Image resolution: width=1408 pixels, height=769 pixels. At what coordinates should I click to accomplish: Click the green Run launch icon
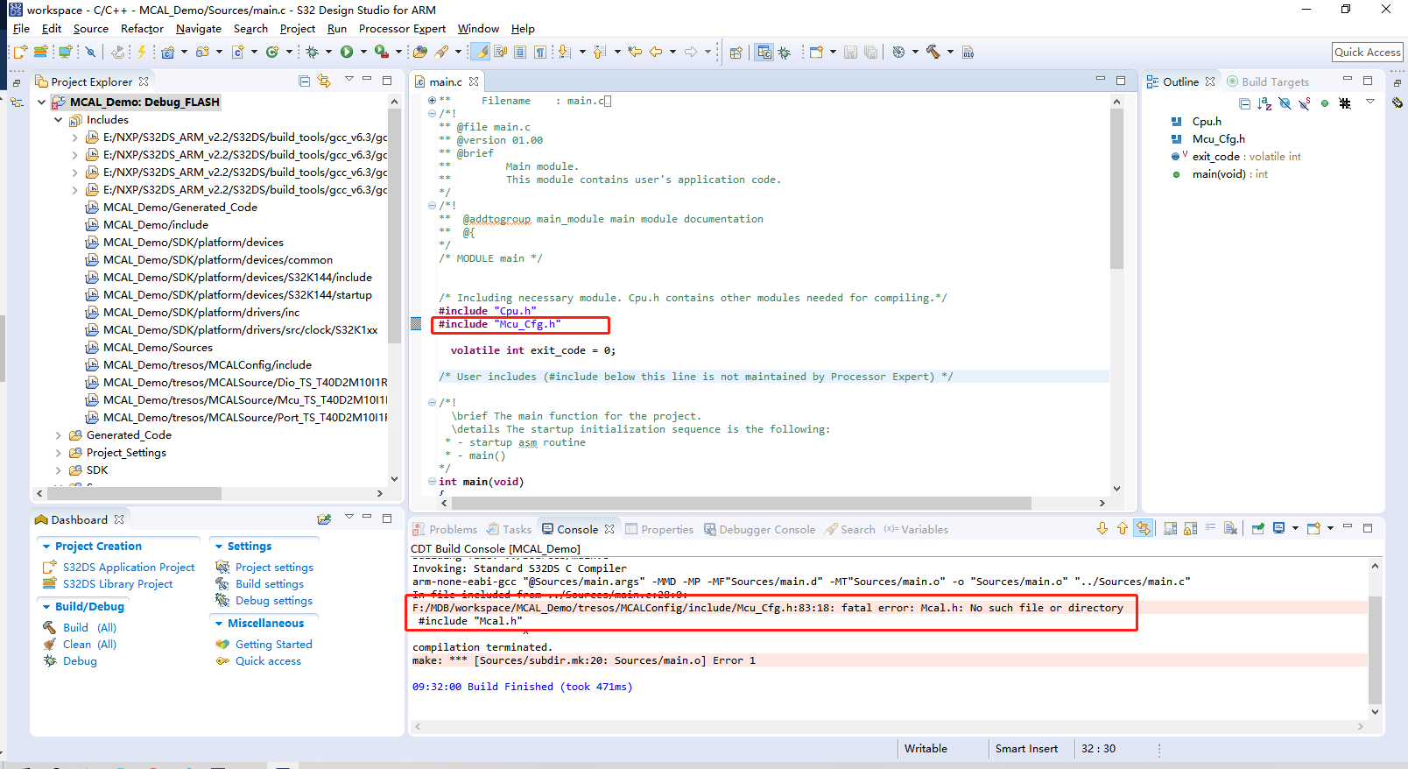coord(347,53)
